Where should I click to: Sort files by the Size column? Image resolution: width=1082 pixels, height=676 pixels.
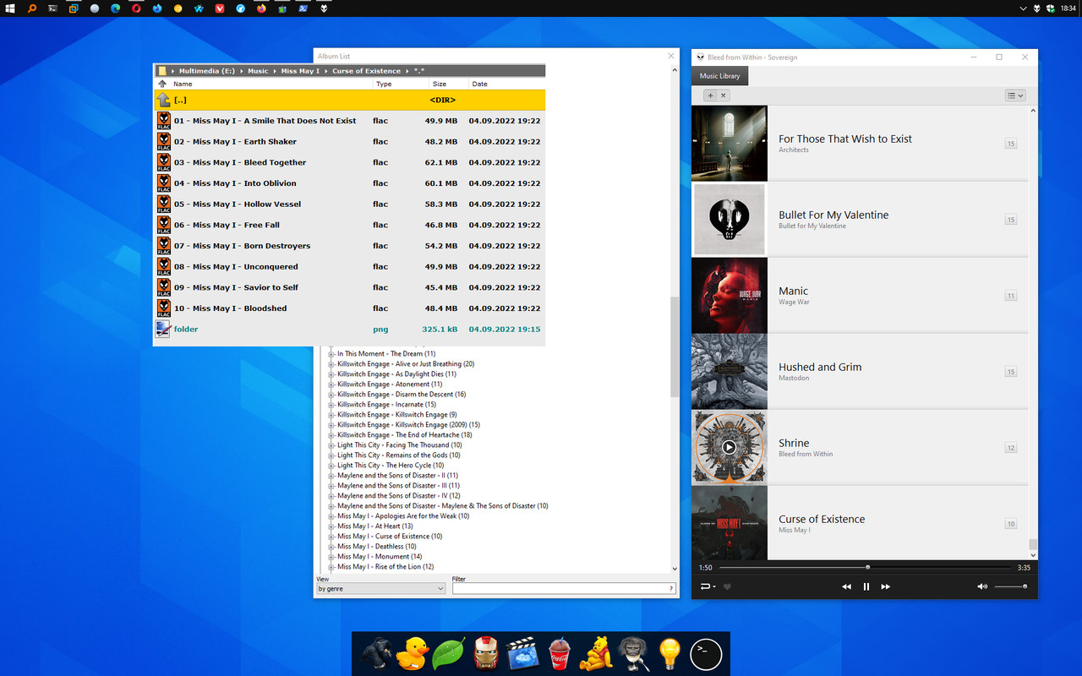[440, 84]
